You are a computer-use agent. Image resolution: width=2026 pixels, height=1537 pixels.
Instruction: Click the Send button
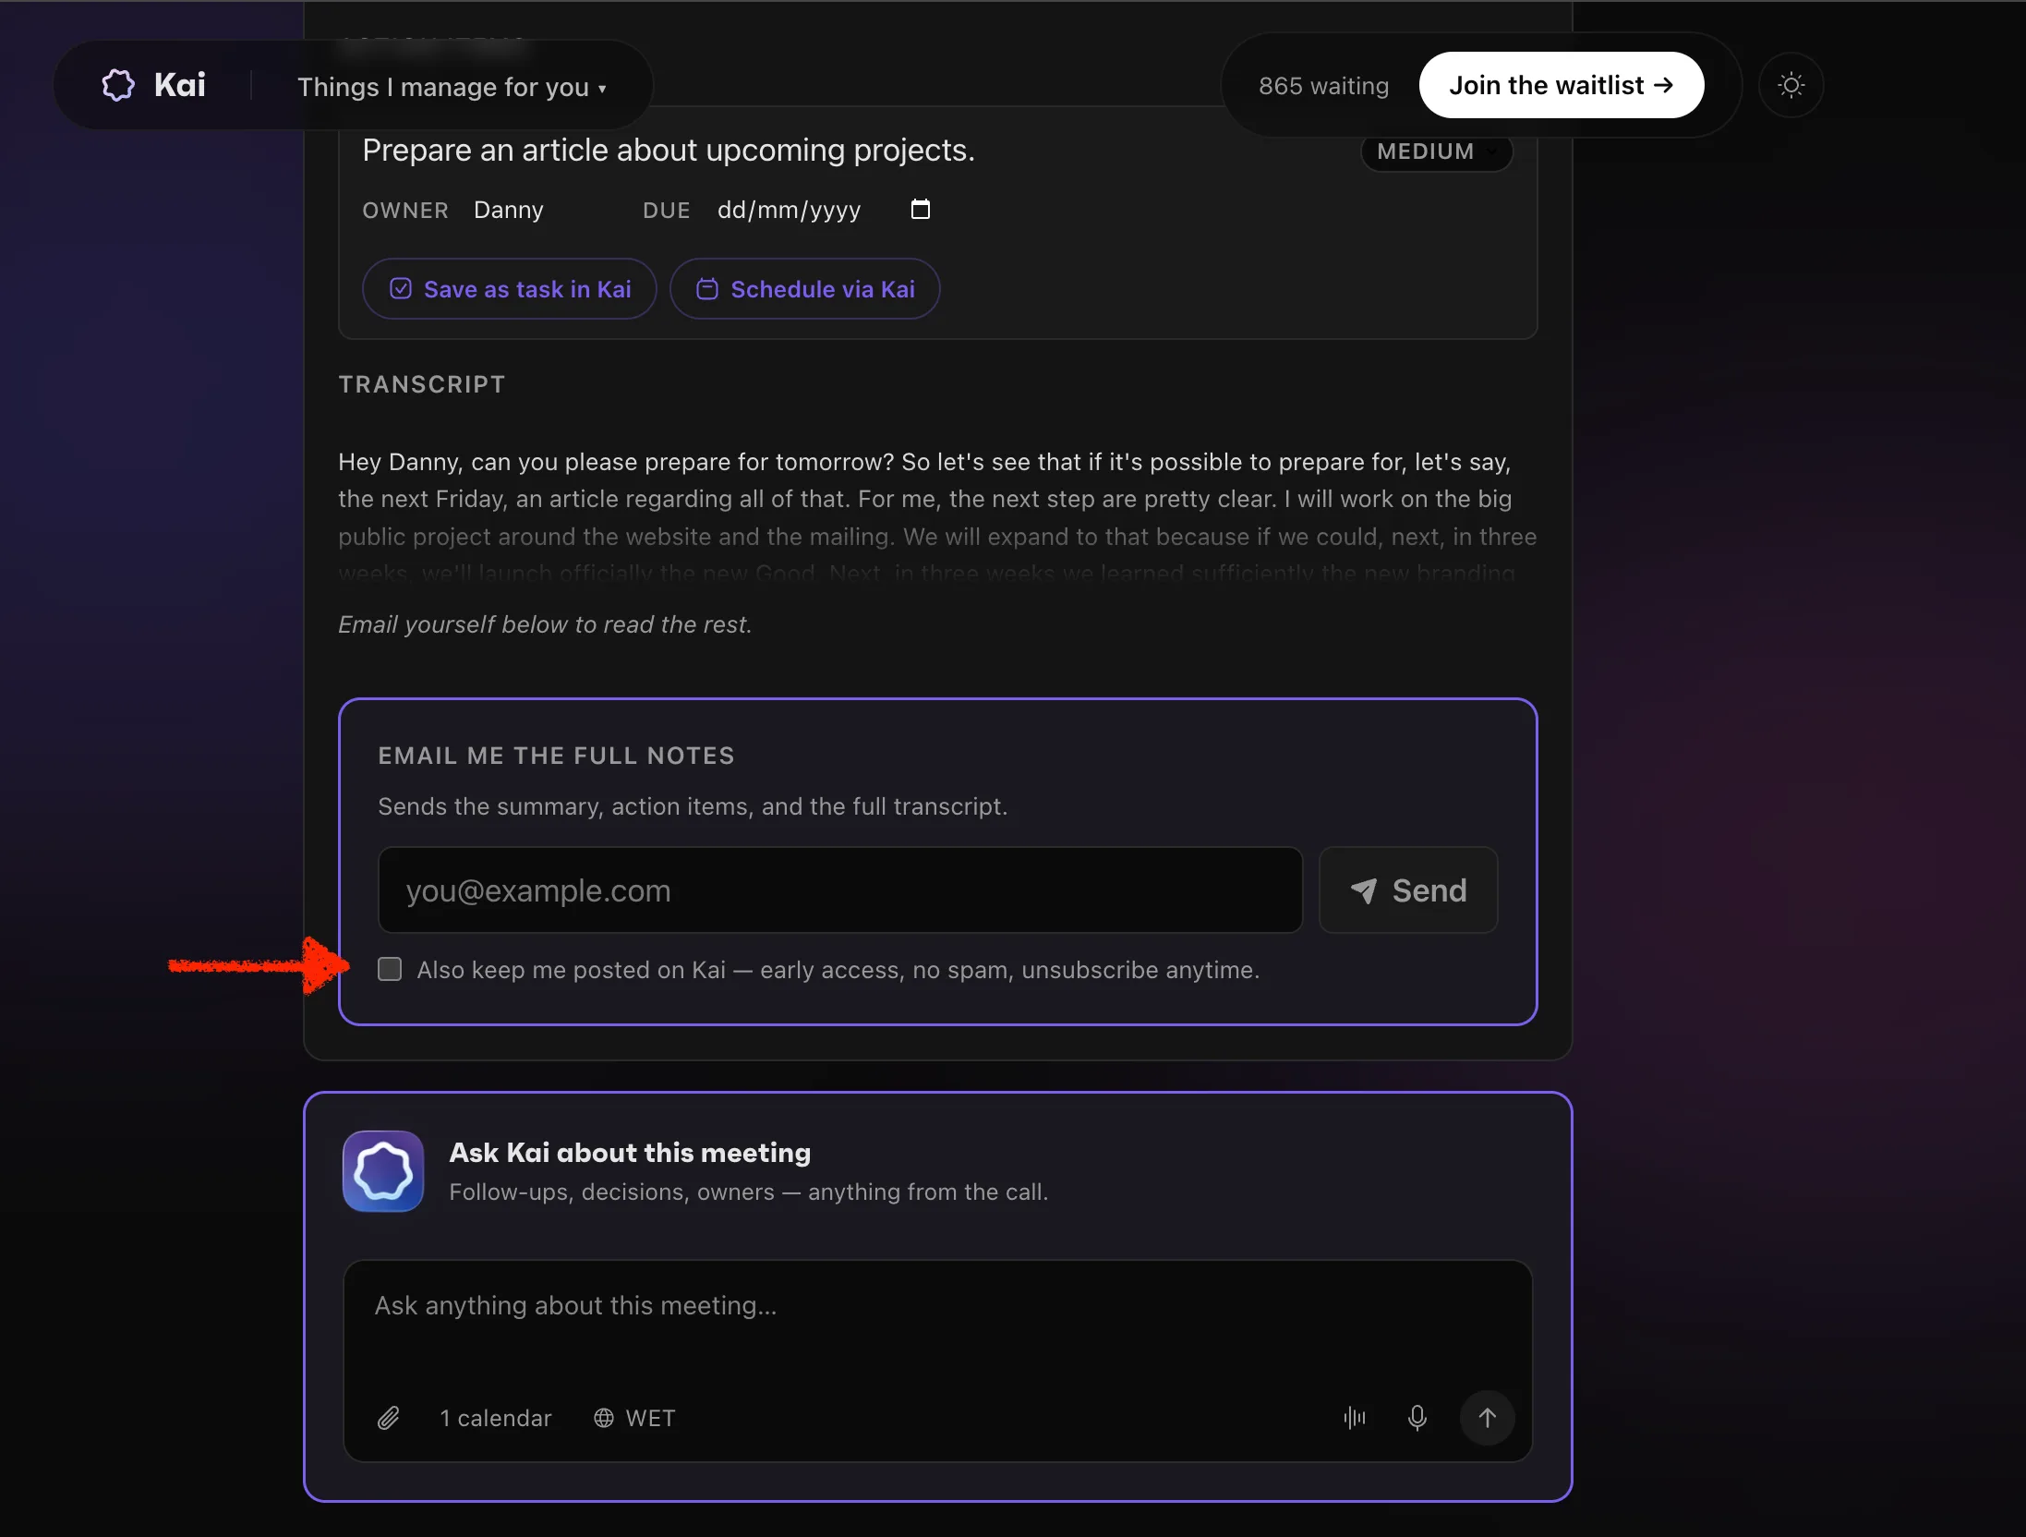tap(1408, 890)
